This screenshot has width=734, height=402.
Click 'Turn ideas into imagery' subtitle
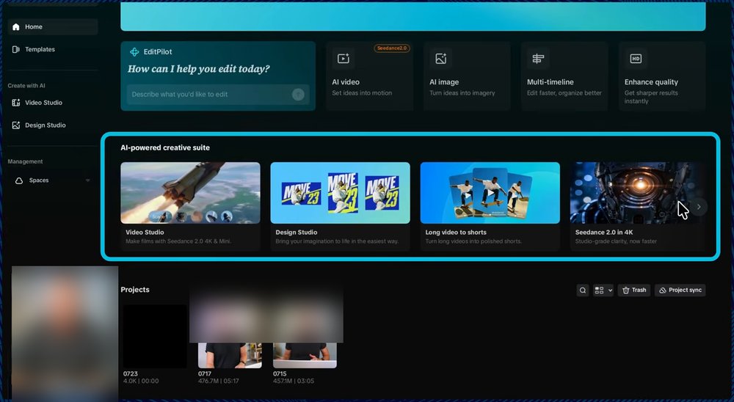click(x=462, y=92)
